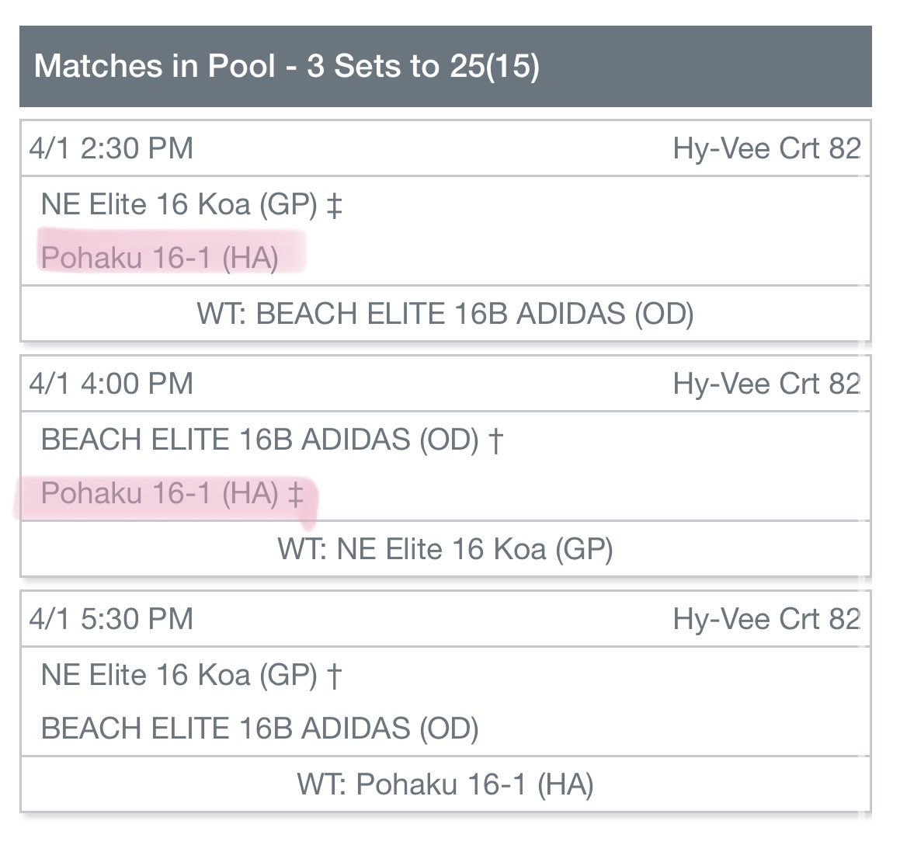The width and height of the screenshot is (900, 845).
Task: Select the 4/1 2:30 PM match time
Action: click(x=111, y=148)
